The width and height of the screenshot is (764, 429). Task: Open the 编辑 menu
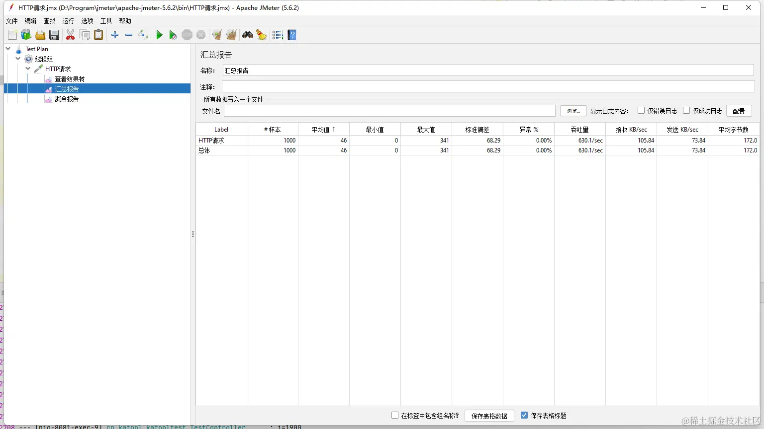click(x=31, y=21)
